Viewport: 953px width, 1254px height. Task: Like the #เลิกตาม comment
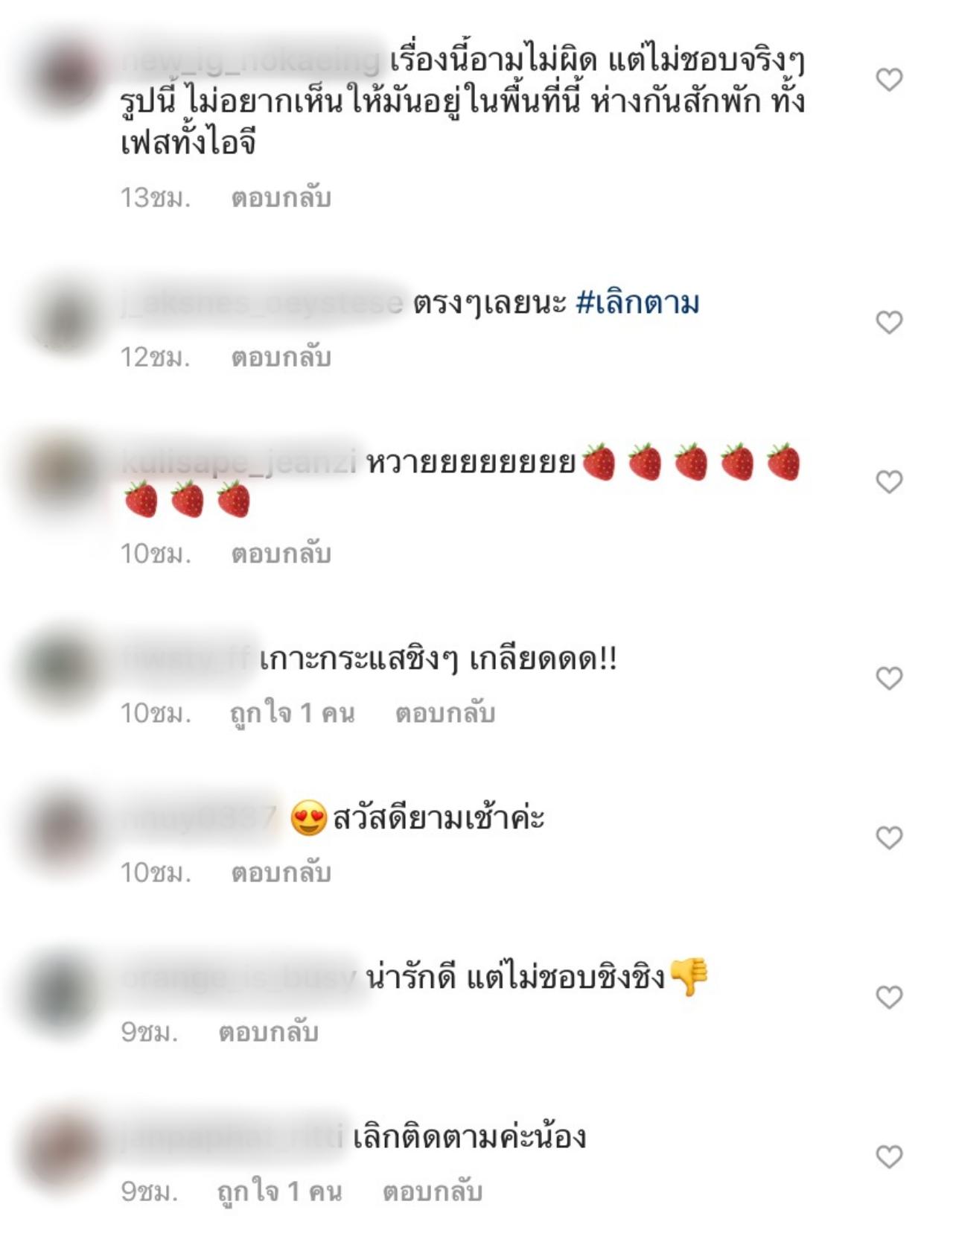click(x=889, y=322)
